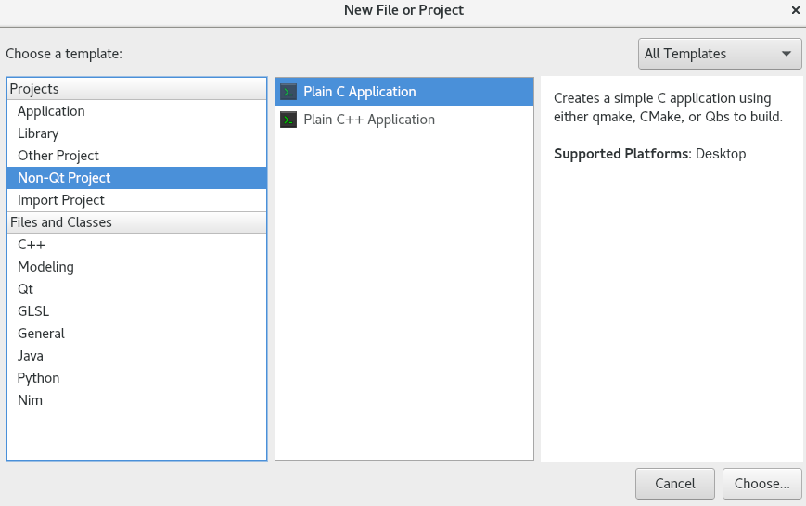Select GLSL file category
The width and height of the screenshot is (806, 506).
pos(136,311)
